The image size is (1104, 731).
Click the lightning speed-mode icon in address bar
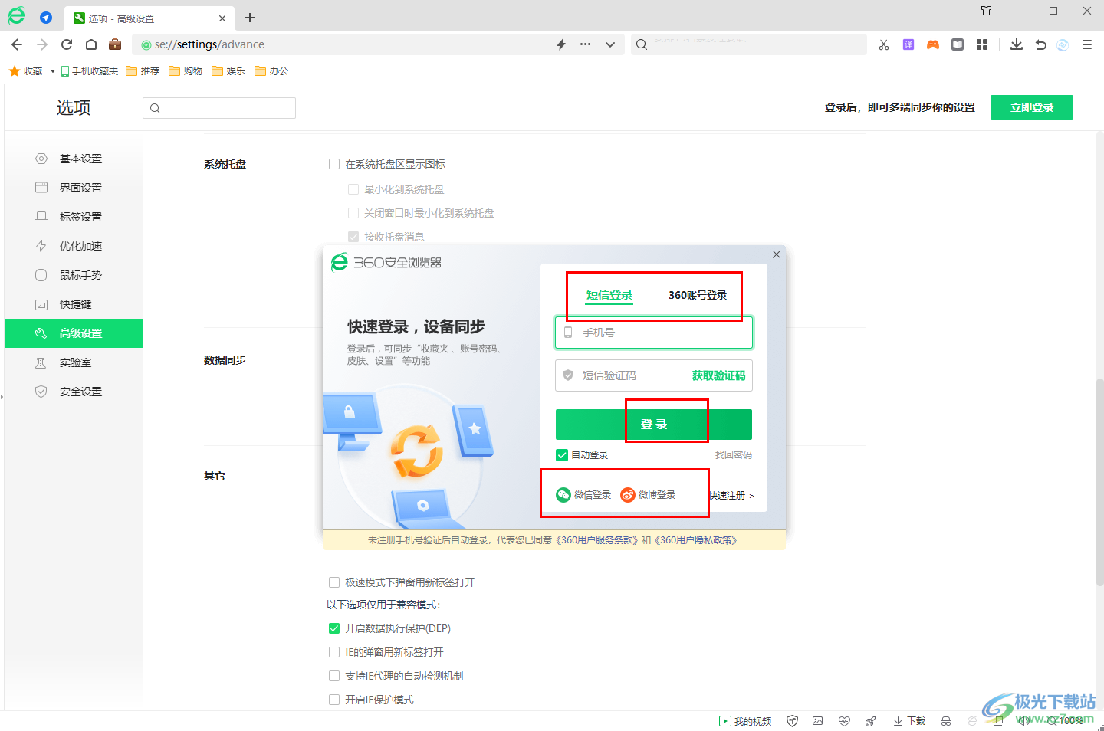click(x=561, y=44)
